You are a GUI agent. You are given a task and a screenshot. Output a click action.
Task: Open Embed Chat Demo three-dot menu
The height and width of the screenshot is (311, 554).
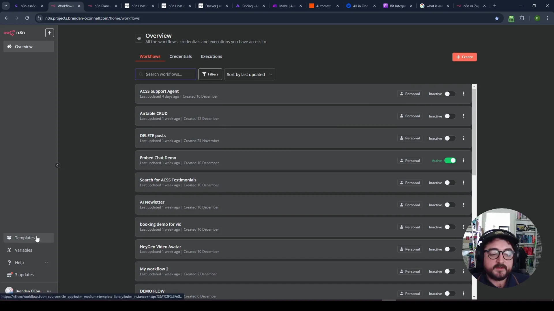click(464, 160)
